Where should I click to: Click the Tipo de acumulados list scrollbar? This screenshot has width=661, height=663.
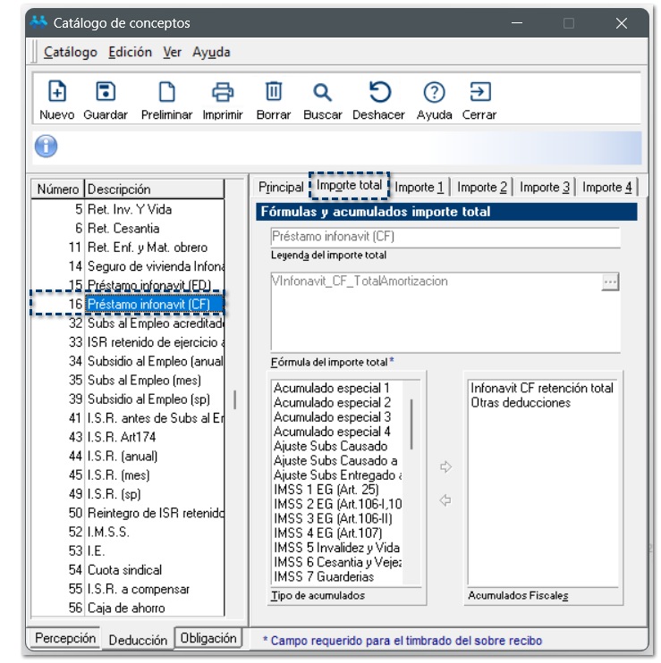pos(411,424)
